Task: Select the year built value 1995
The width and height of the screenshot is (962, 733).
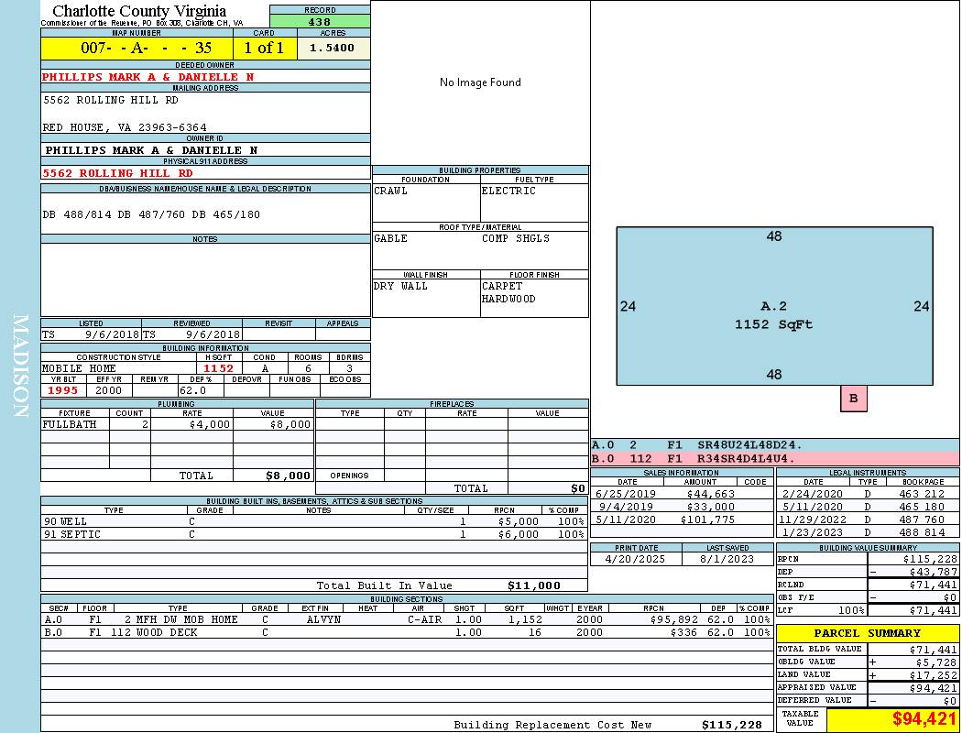Action: pyautogui.click(x=63, y=390)
